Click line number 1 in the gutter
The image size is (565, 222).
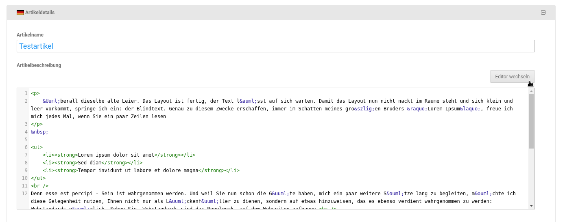pyautogui.click(x=26, y=93)
